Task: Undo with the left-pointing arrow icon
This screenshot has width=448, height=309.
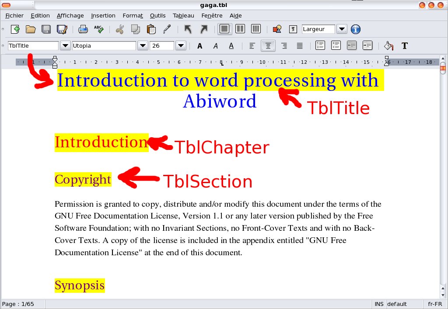Action: click(x=188, y=29)
